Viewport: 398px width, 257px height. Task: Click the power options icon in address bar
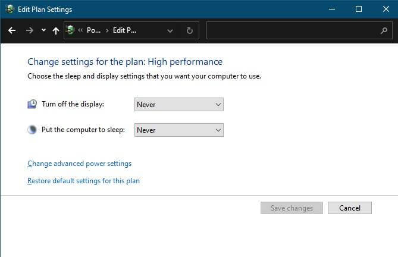click(x=70, y=30)
